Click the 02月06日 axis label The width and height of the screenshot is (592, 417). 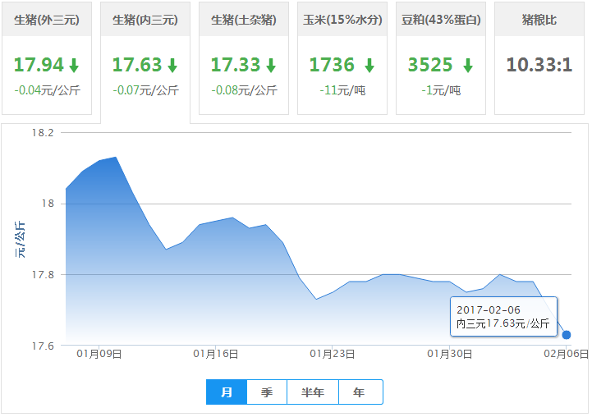pyautogui.click(x=566, y=354)
